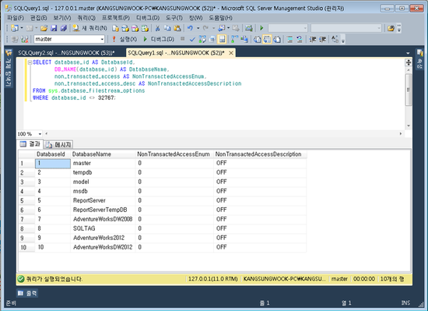
Task: Click the 10개의 행 row count in status bar
Action: coord(392,279)
